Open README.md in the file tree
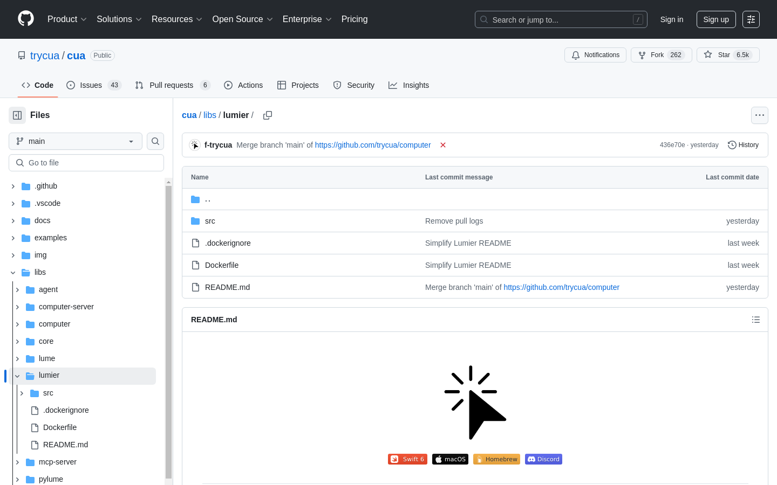Screen dimensions: 777x485 tap(65, 445)
